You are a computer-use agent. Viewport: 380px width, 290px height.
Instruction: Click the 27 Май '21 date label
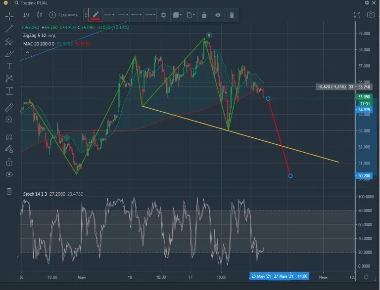pyautogui.click(x=284, y=276)
